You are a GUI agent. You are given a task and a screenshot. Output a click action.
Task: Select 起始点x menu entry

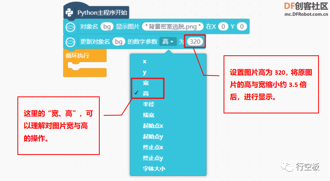[153, 126]
